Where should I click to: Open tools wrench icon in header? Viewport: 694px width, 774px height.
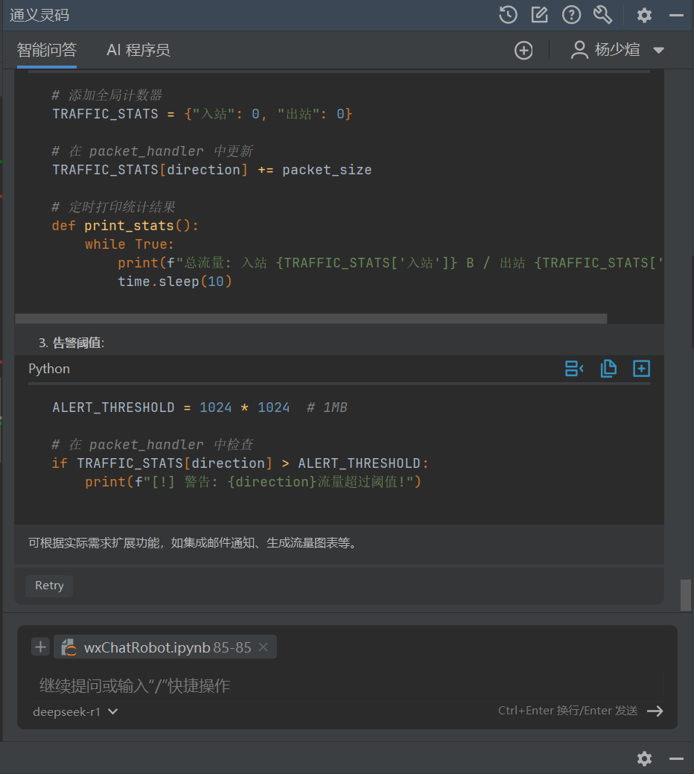pyautogui.click(x=602, y=15)
